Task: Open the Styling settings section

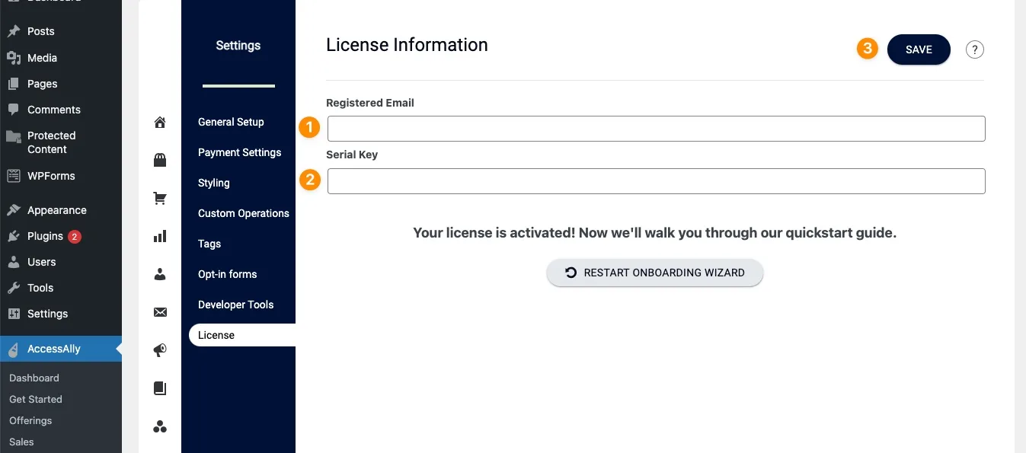Action: (213, 183)
